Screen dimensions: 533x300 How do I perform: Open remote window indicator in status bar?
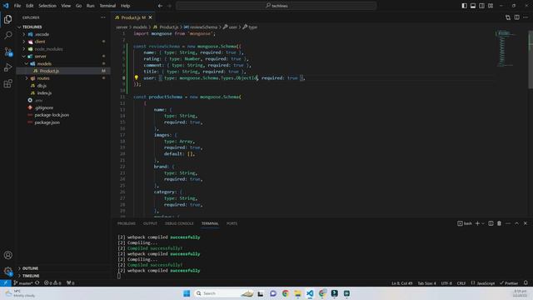tap(6, 283)
